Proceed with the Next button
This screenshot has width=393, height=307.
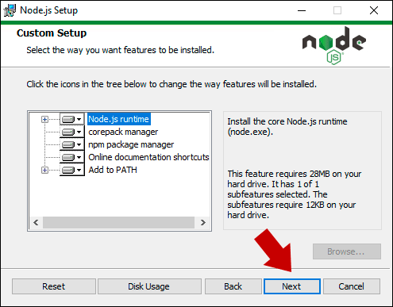292,286
